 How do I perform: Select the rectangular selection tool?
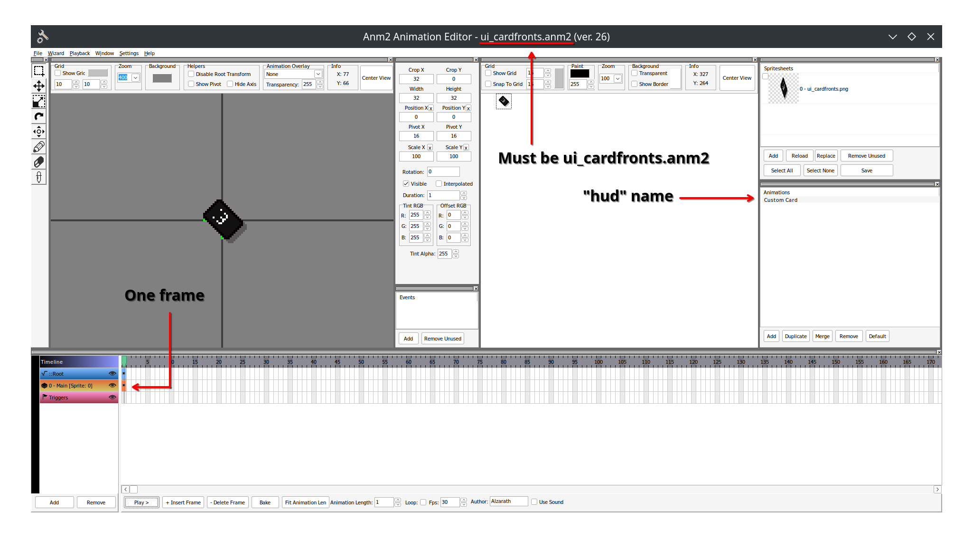point(38,70)
